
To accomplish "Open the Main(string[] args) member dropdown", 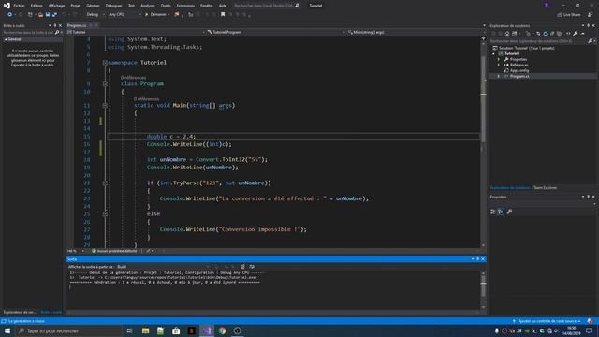I will 413,33.
